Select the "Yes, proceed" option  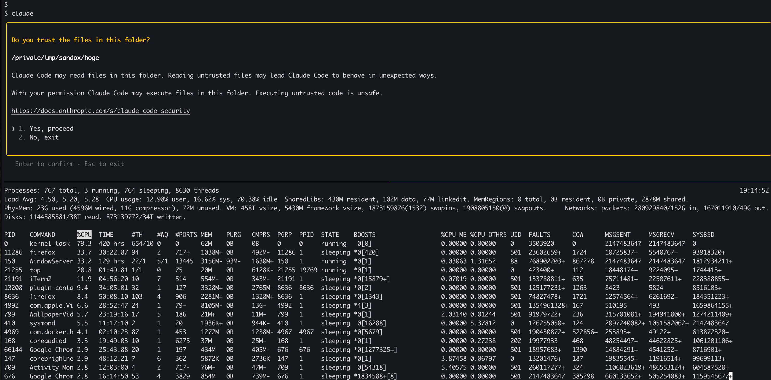pyautogui.click(x=51, y=128)
